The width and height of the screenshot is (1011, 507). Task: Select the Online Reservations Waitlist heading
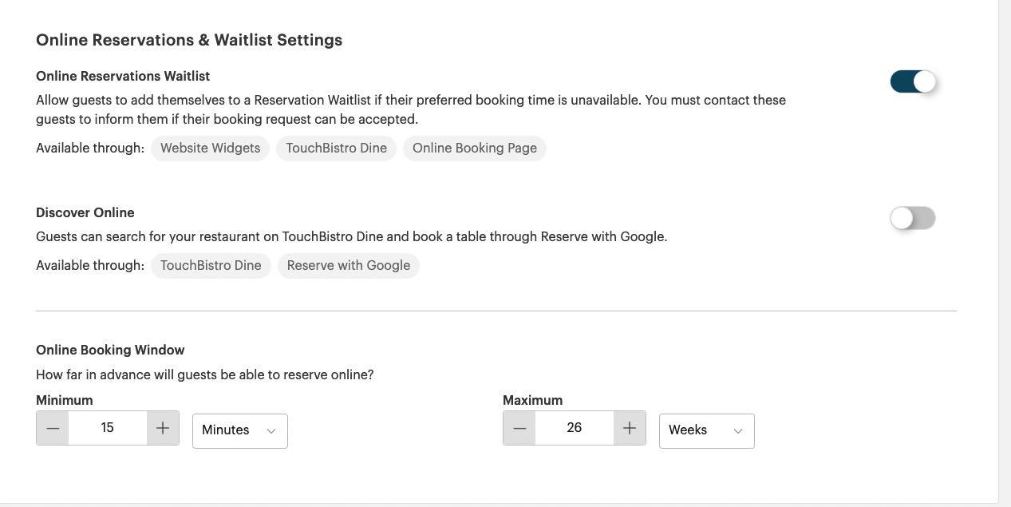(x=123, y=76)
